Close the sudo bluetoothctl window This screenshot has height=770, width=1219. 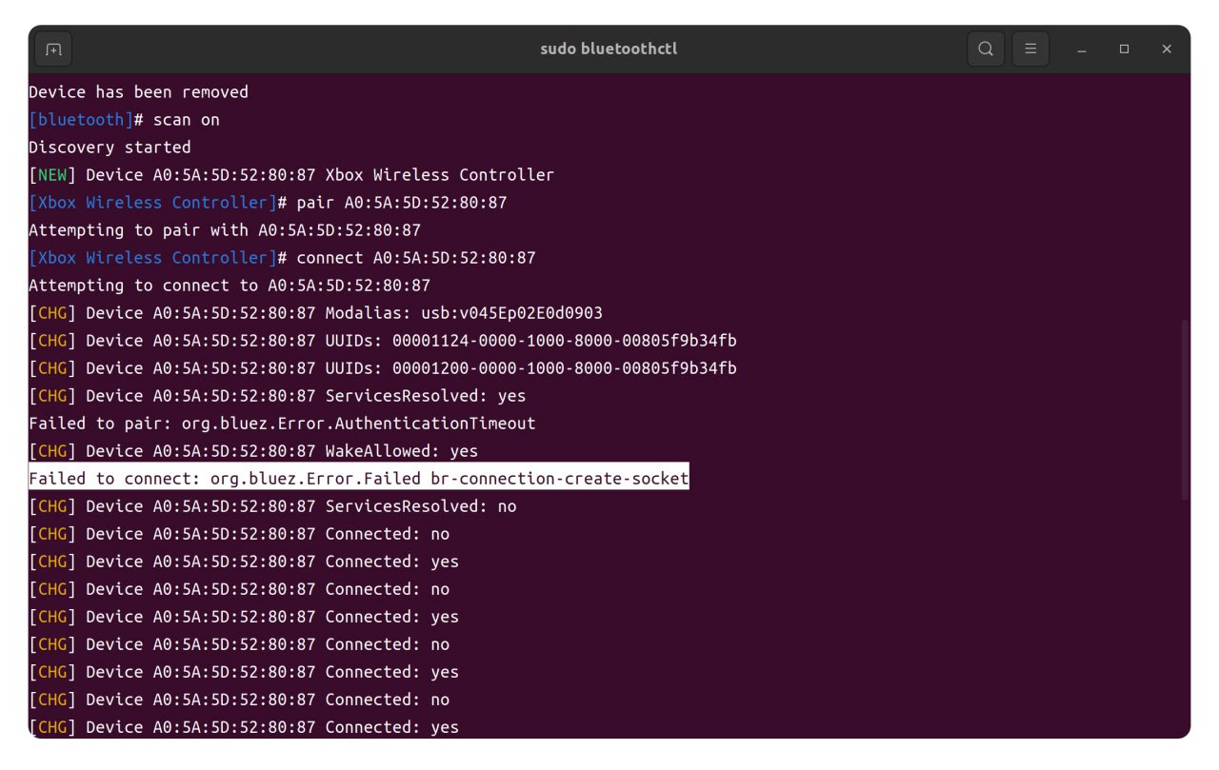[1167, 49]
